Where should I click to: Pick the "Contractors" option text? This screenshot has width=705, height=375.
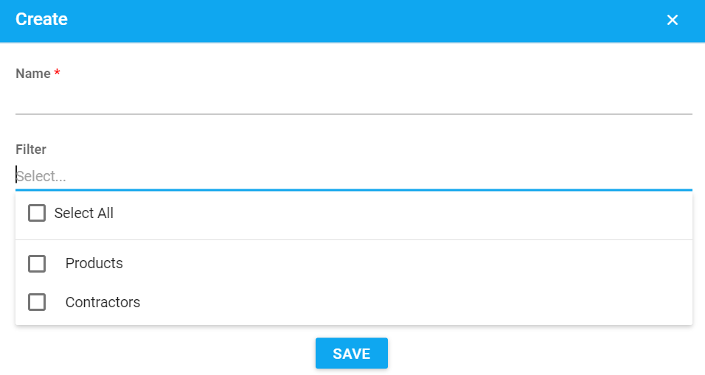point(103,302)
